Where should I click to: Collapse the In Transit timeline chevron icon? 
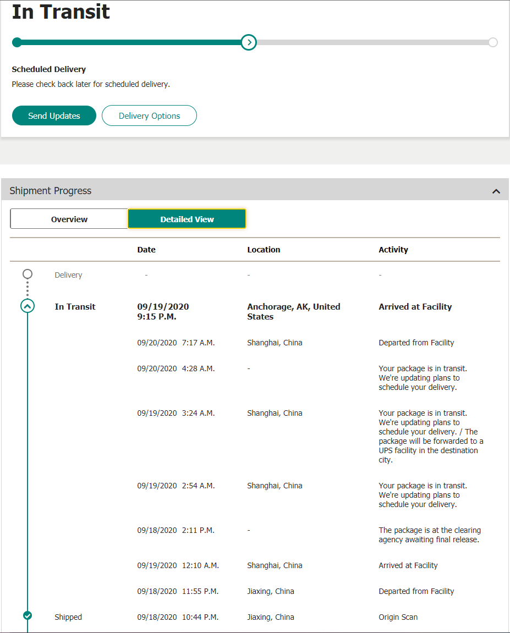click(28, 306)
